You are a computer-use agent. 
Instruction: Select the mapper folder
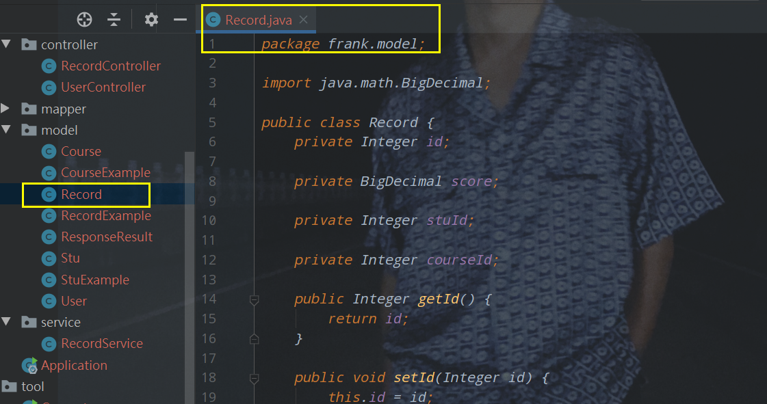(64, 109)
